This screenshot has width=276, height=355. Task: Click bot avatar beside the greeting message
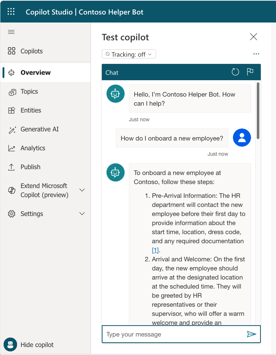[116, 94]
